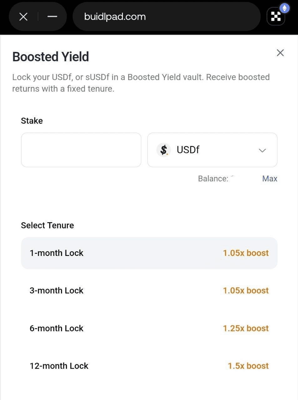This screenshot has height=400, width=298.
Task: Open the OKX wallet icon in the top bar
Action: coord(275,17)
